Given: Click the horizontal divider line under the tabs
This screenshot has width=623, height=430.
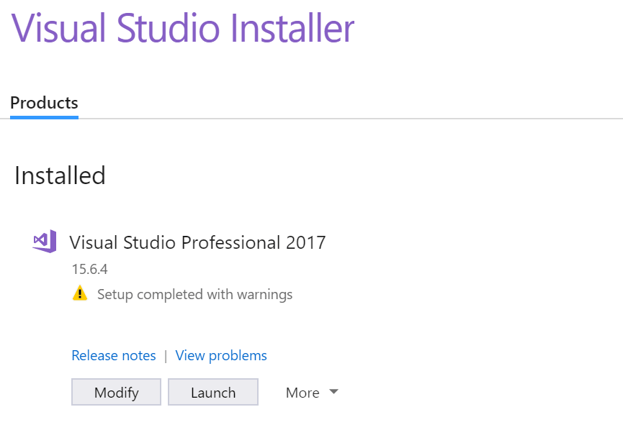Looking at the screenshot, I should tap(311, 118).
